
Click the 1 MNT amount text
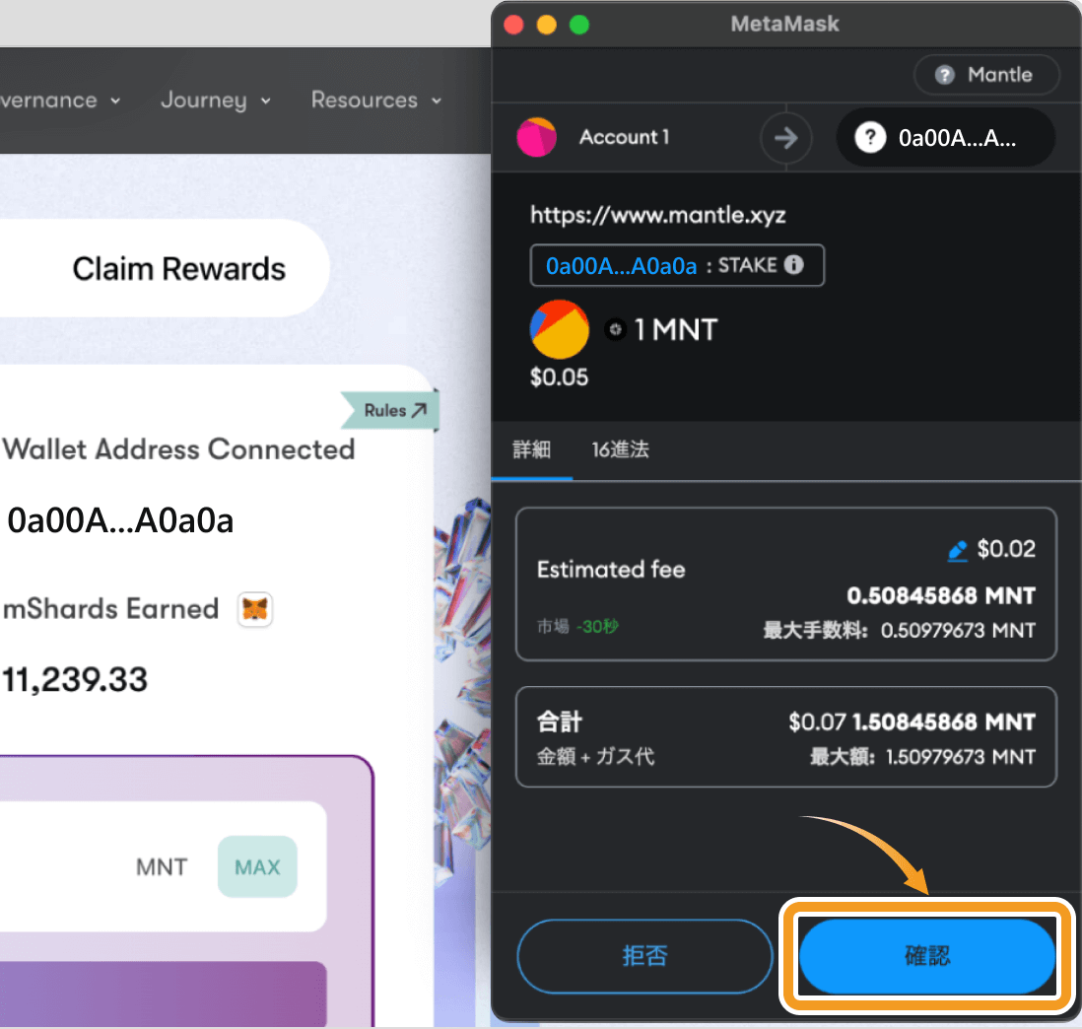pyautogui.click(x=676, y=330)
